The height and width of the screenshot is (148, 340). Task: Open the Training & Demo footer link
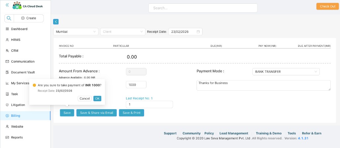click(x=268, y=133)
